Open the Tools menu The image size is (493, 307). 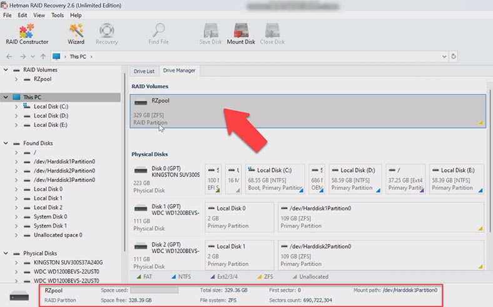[x=58, y=15]
